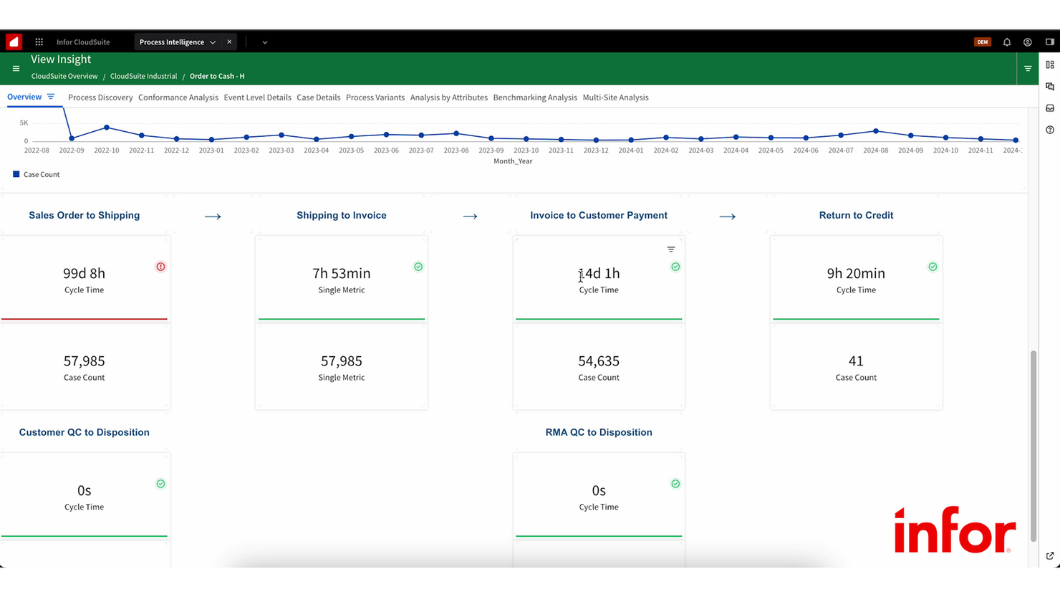Open the filter on Invoice to Customer Payment card
Screen dimensions: 1060x597
pos(670,249)
